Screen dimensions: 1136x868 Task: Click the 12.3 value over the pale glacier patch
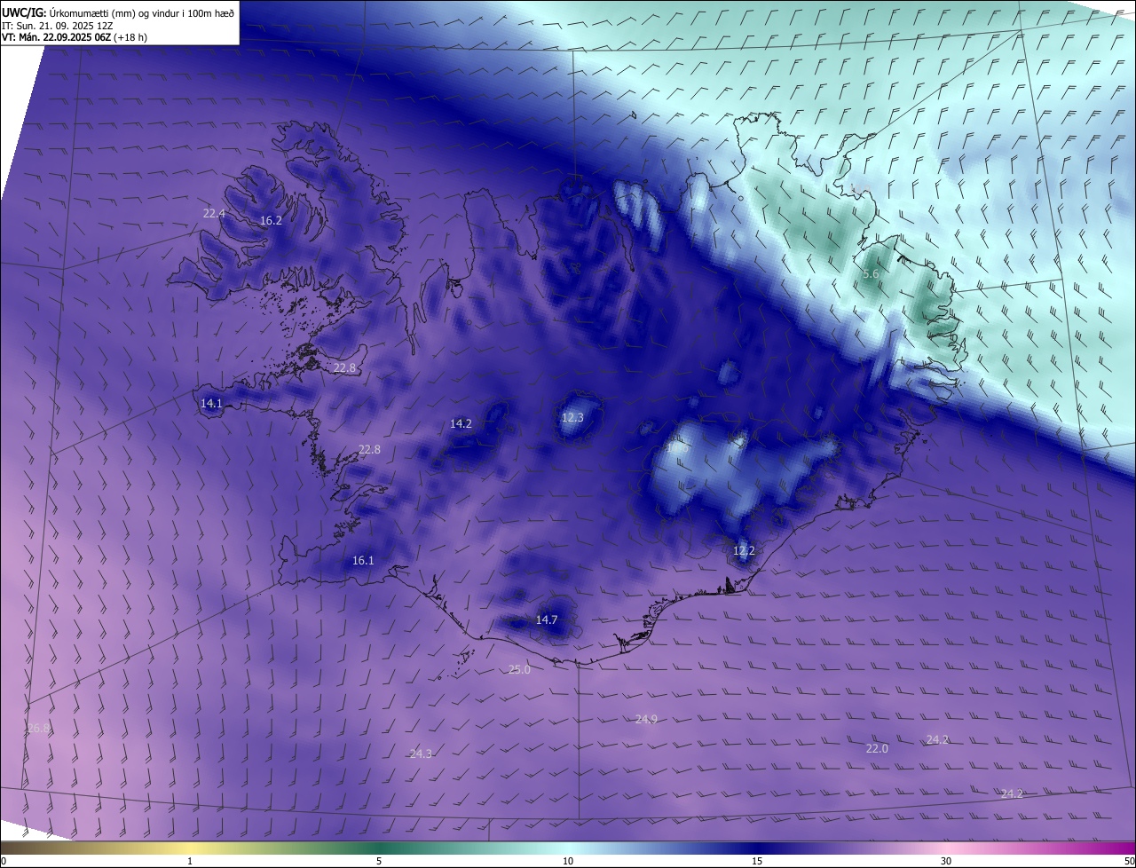[x=572, y=417]
